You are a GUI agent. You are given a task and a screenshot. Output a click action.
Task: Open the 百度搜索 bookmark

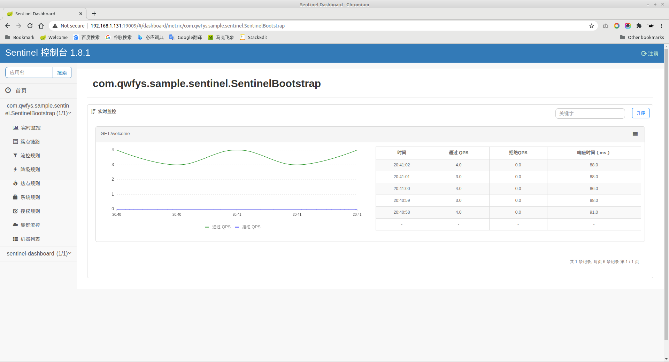pyautogui.click(x=86, y=37)
